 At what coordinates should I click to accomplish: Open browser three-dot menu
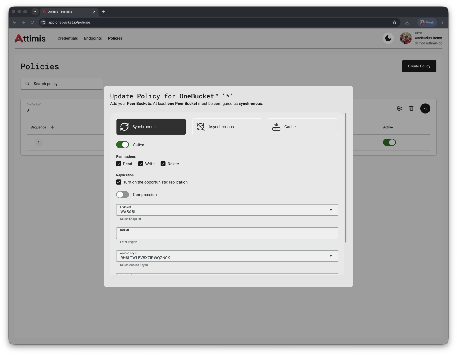pos(443,22)
